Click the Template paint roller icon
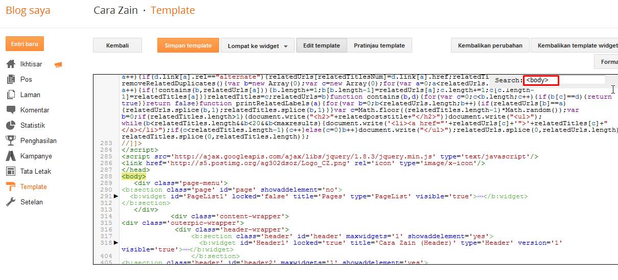The width and height of the screenshot is (618, 280). pos(10,186)
